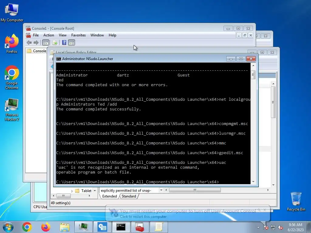Toggle Show/Hide Action Pane icon in Console1
This screenshot has height=233, width=311.
(72, 42)
